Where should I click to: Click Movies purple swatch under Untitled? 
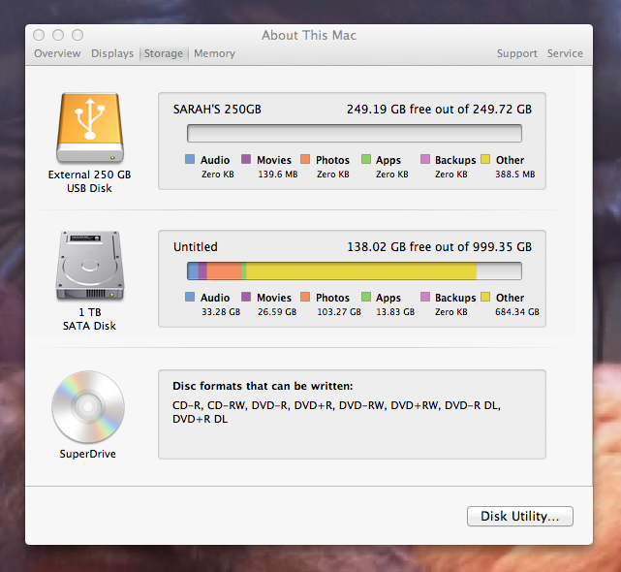tap(246, 297)
